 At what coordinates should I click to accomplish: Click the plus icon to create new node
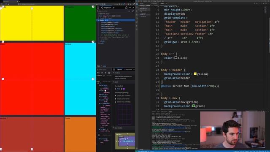click(x=129, y=11)
